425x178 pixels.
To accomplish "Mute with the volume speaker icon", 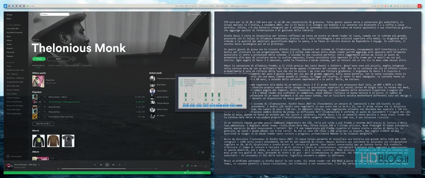I will click(192, 166).
